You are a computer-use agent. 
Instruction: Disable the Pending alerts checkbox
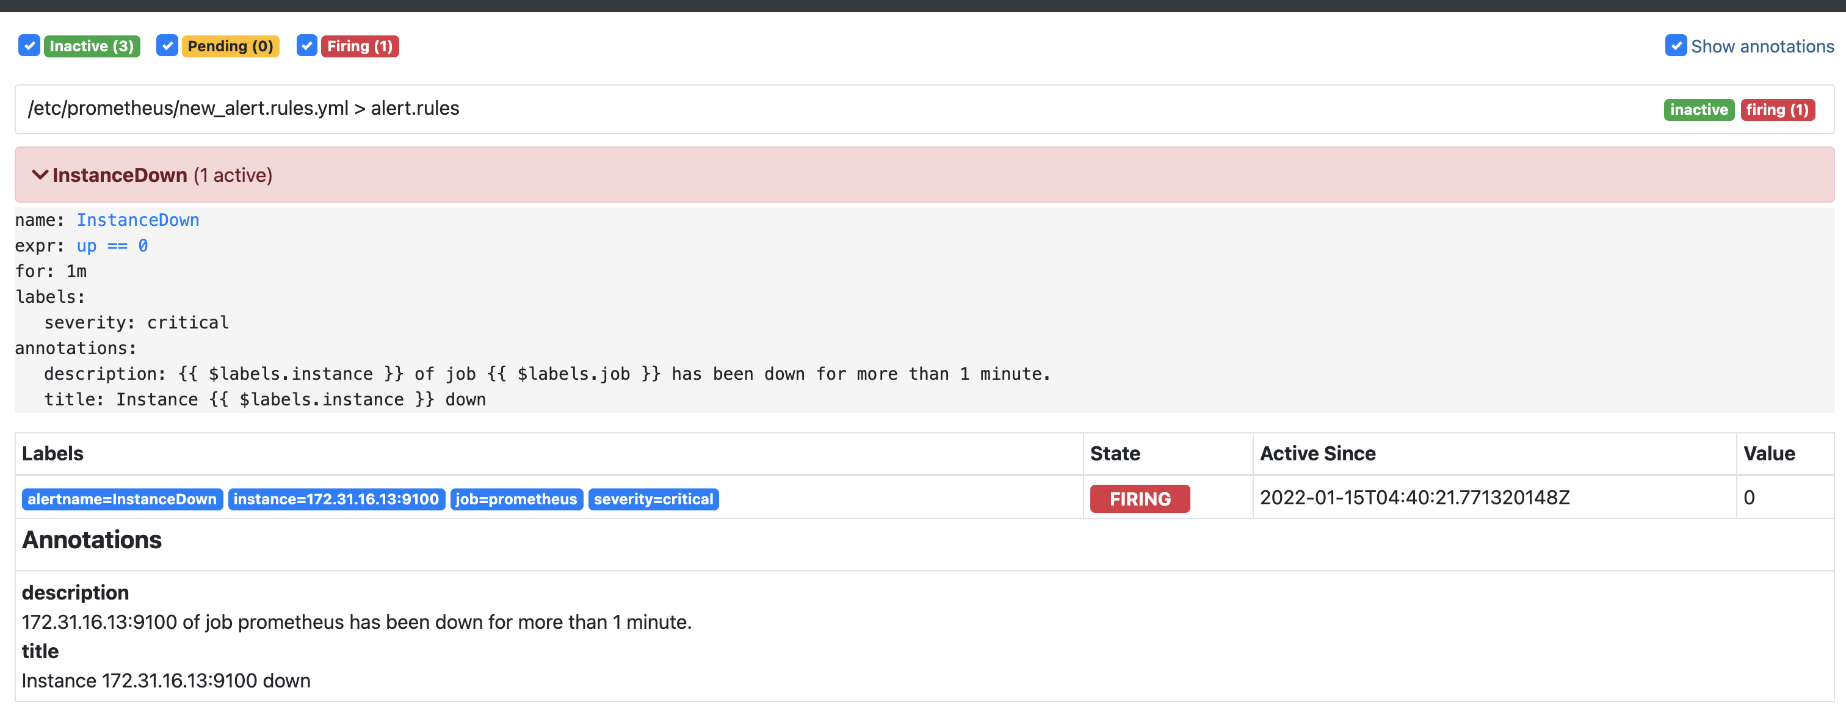tap(166, 45)
